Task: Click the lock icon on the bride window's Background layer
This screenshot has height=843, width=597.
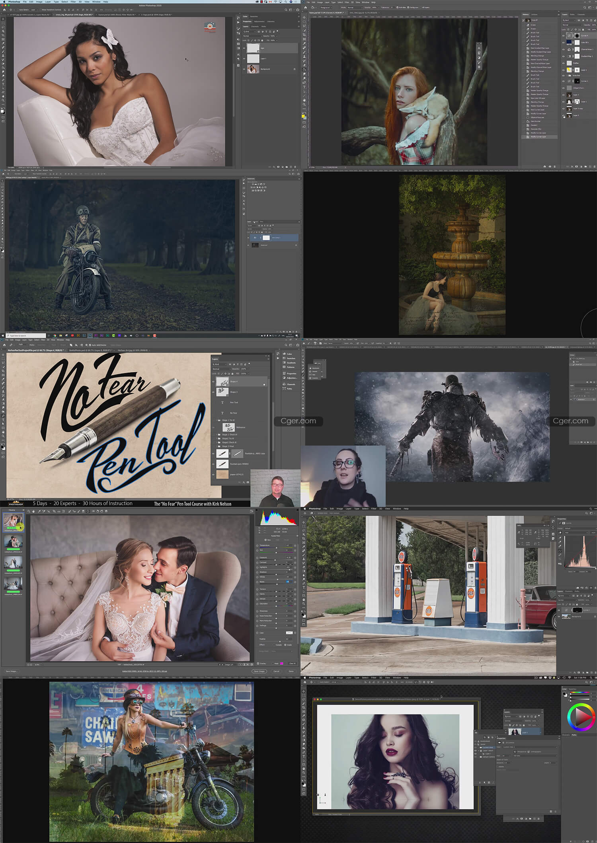Action: click(295, 69)
